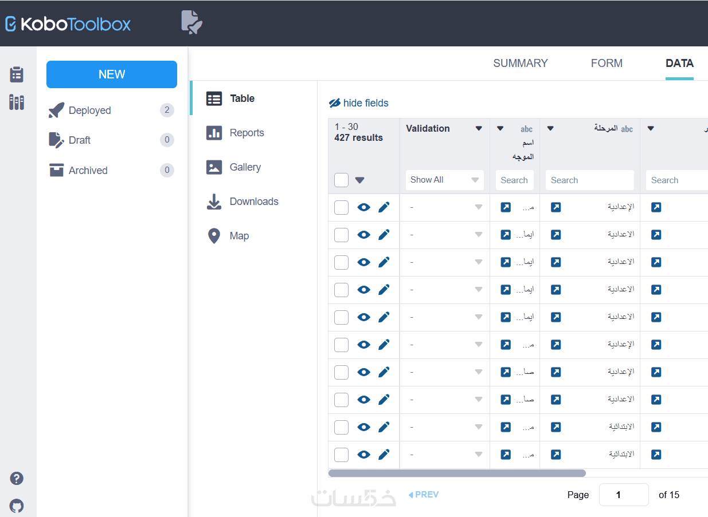Click Search field under اسم الموجه column
708x517 pixels.
pyautogui.click(x=515, y=180)
